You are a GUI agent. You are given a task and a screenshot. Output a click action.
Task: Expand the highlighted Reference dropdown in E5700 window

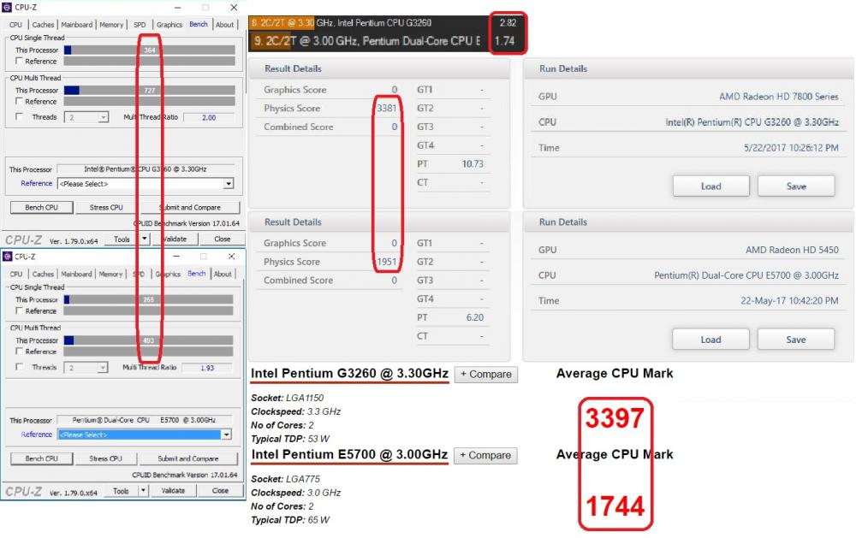click(145, 435)
